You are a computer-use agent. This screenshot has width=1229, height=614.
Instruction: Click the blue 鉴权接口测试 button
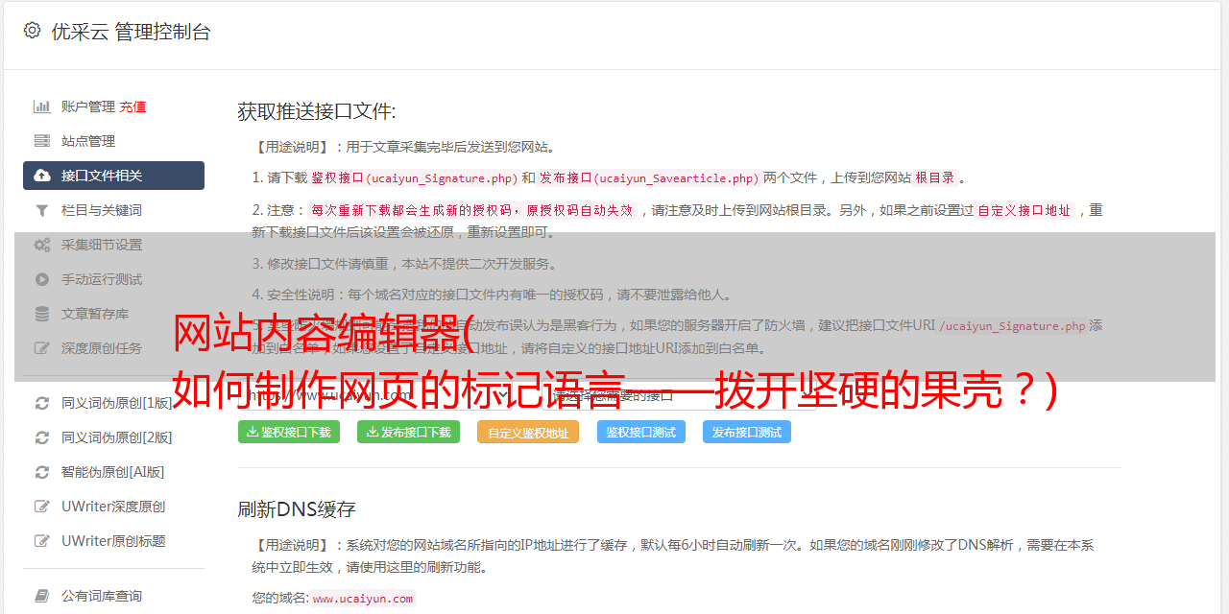click(x=641, y=432)
